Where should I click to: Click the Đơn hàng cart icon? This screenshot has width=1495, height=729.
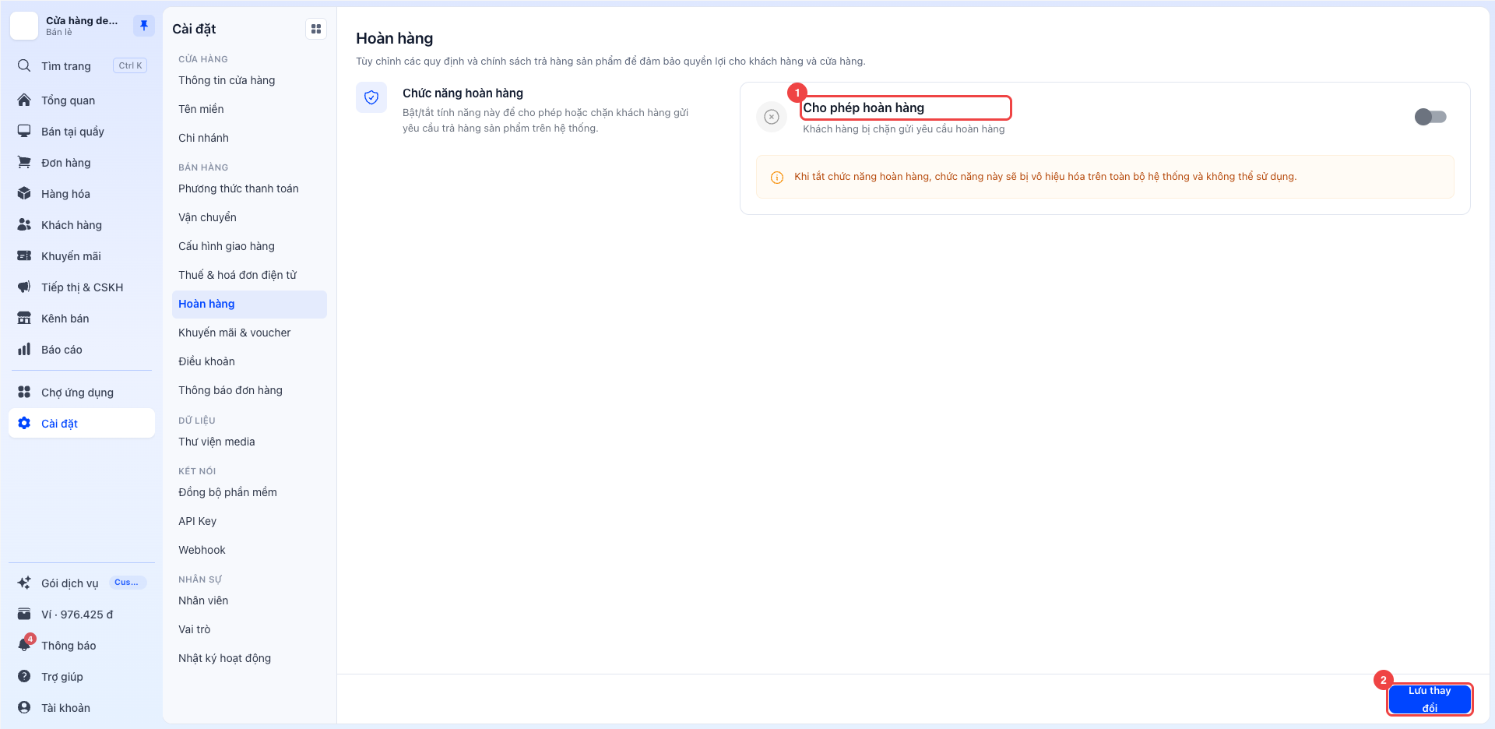24,162
